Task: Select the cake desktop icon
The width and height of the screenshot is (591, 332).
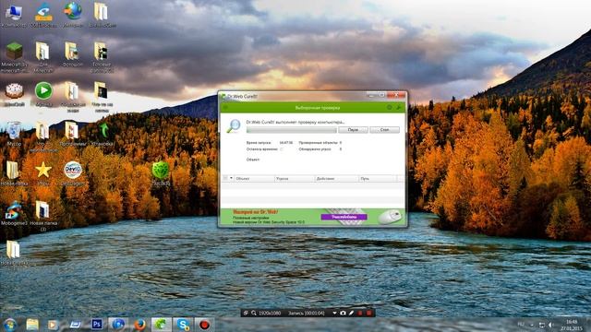Action: [x=14, y=94]
